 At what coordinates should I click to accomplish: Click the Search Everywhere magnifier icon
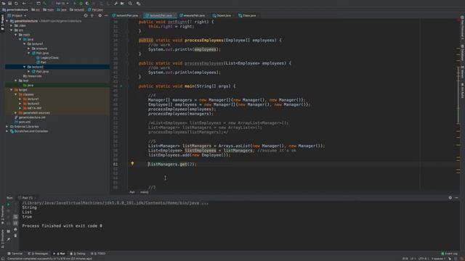point(130,3)
